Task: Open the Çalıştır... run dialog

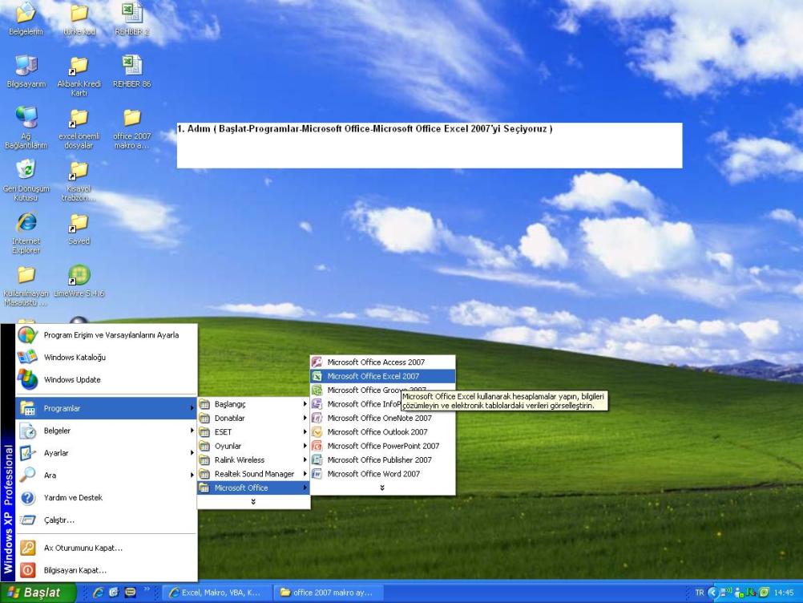Action: pyautogui.click(x=106, y=520)
